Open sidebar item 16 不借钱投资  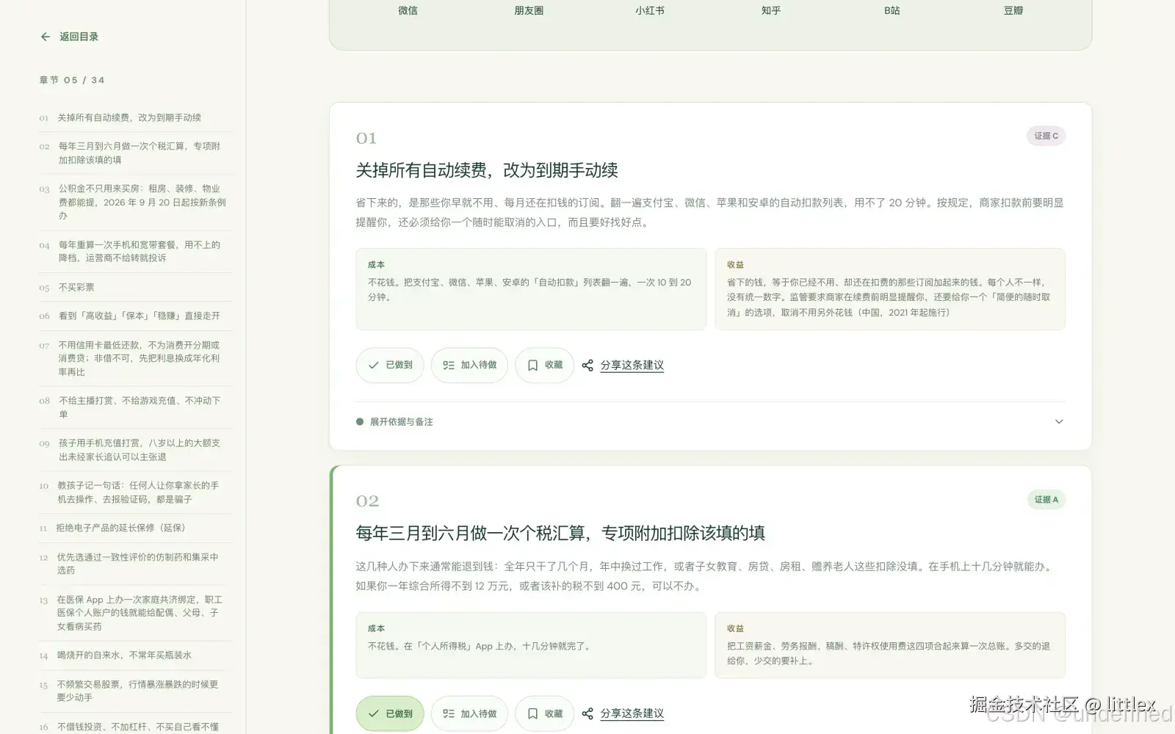coord(135,727)
